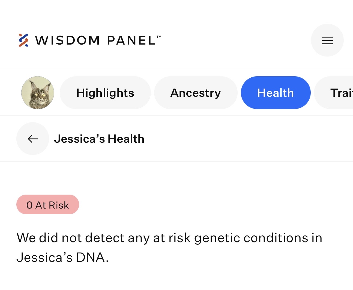Select the active Health tab
The image size is (353, 290).
pos(276,93)
